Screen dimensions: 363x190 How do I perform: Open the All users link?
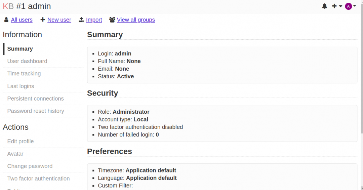pos(22,20)
